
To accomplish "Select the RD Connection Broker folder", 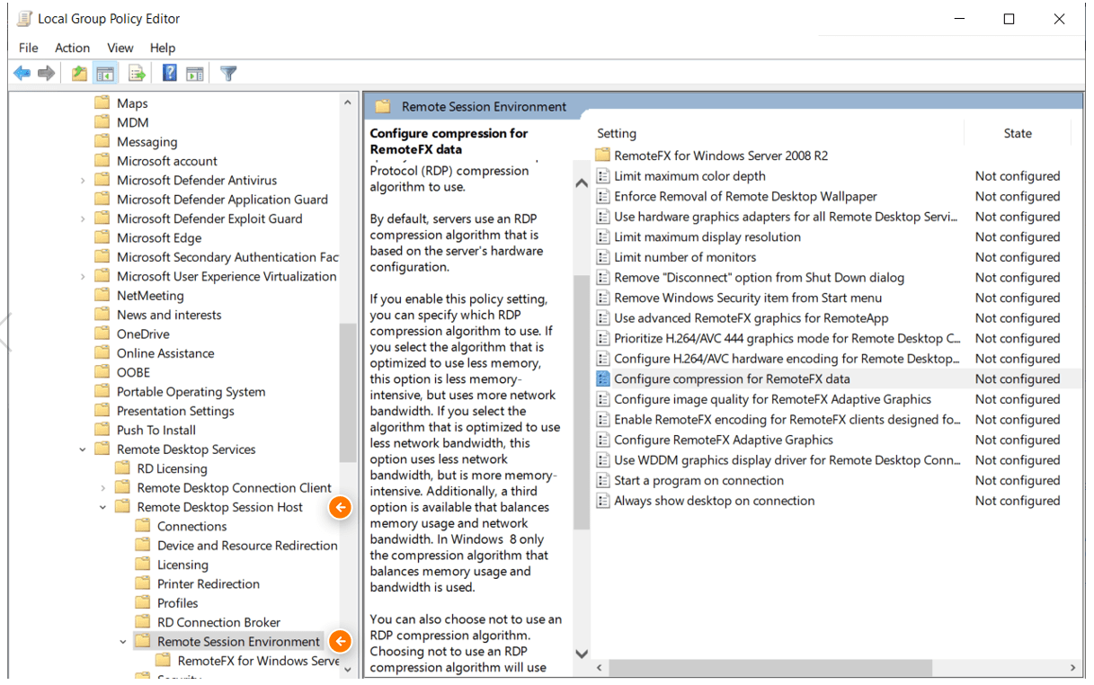I will [x=218, y=622].
